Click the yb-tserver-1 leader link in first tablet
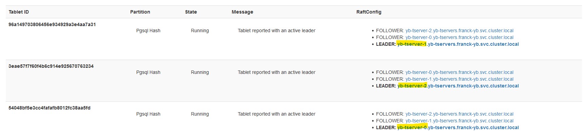The image size is (586, 140). pyautogui.click(x=458, y=44)
